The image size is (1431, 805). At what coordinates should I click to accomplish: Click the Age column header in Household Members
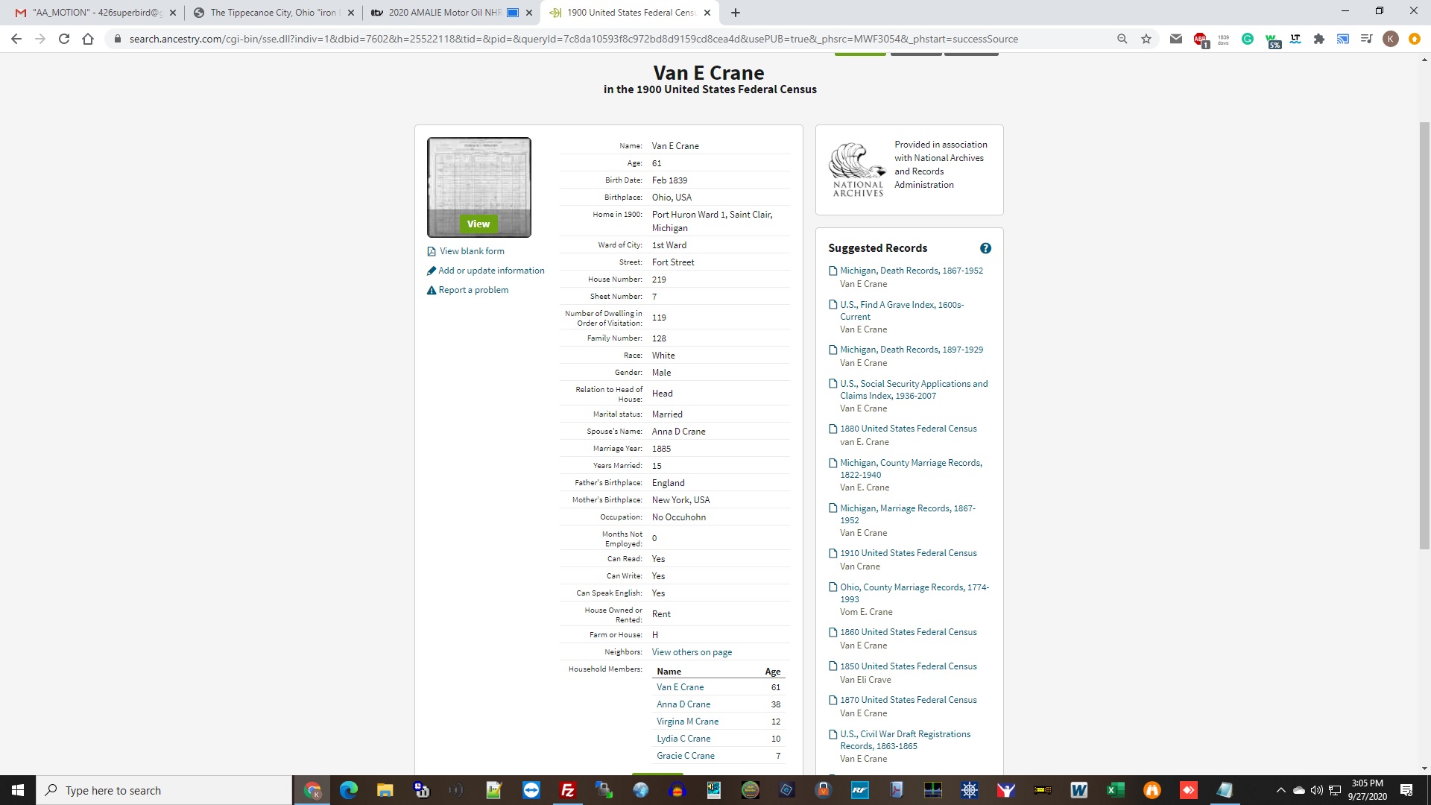pyautogui.click(x=773, y=672)
